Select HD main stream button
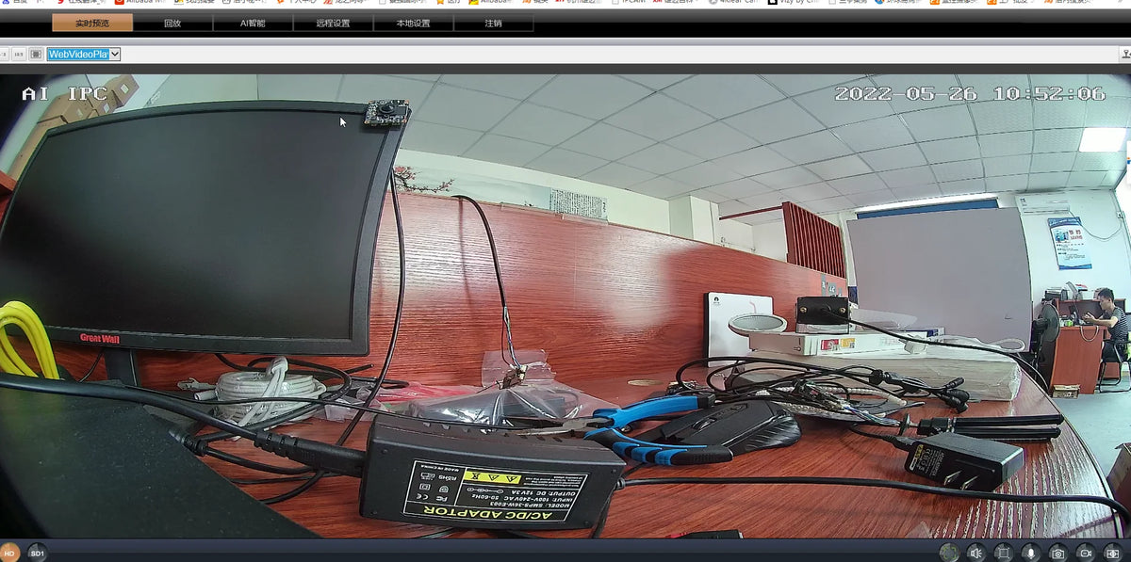 9,553
